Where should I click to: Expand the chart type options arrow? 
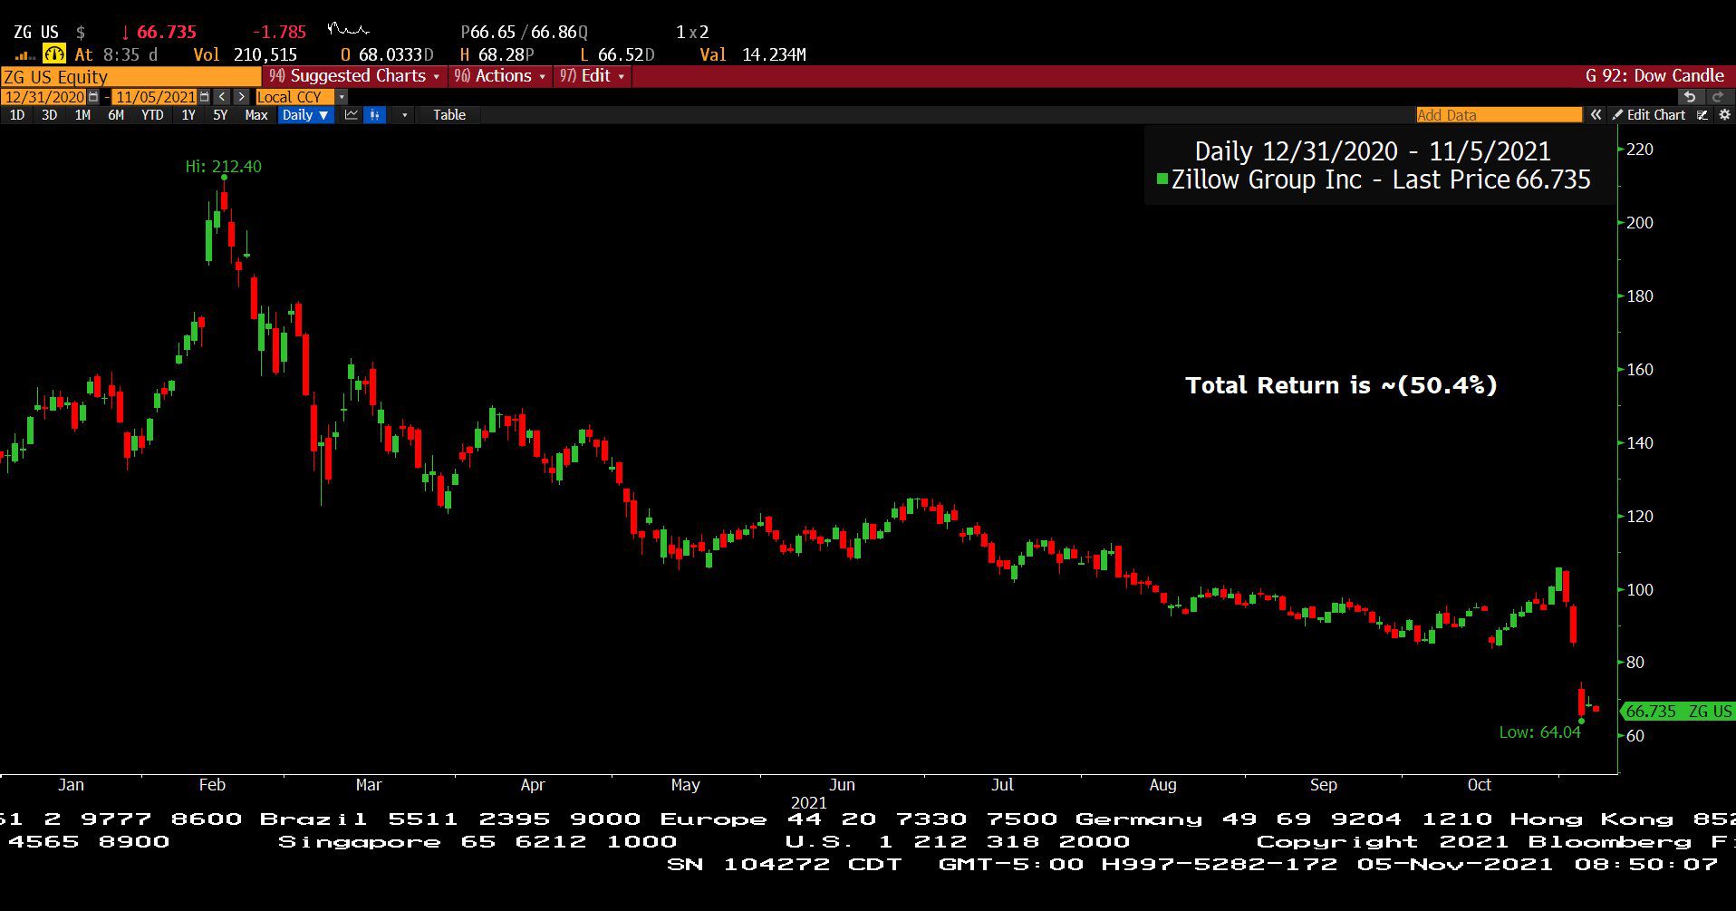point(404,115)
